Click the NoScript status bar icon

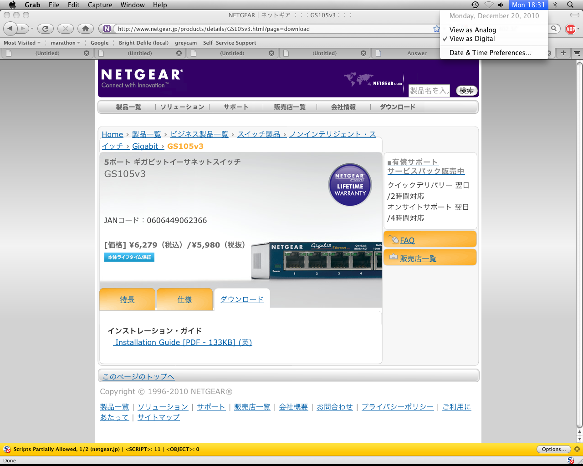571,461
